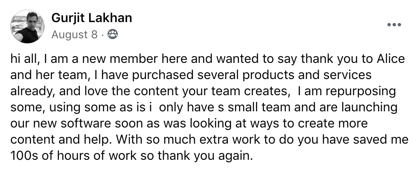Open the post options three-dot menu
This screenshot has width=419, height=170.
point(394,25)
